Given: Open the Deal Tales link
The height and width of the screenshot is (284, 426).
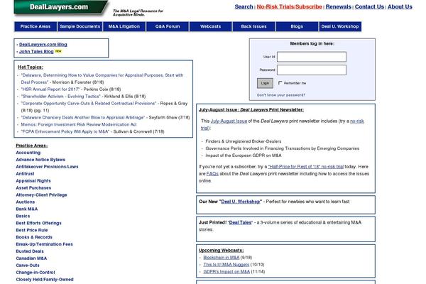Looking at the screenshot, I should tap(240, 222).
